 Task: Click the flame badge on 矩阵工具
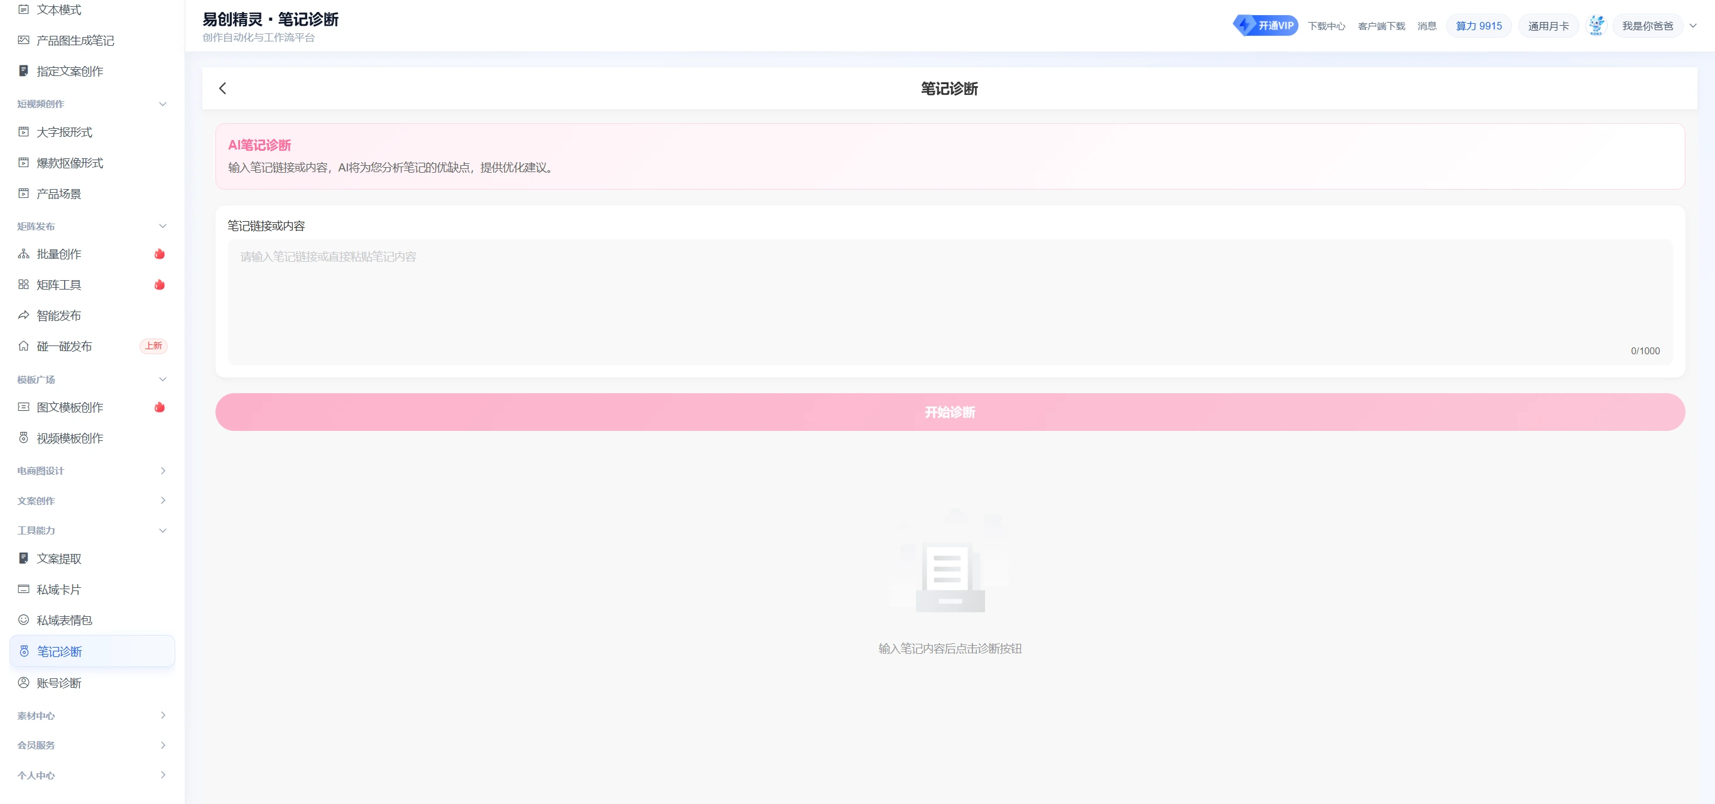click(x=160, y=284)
